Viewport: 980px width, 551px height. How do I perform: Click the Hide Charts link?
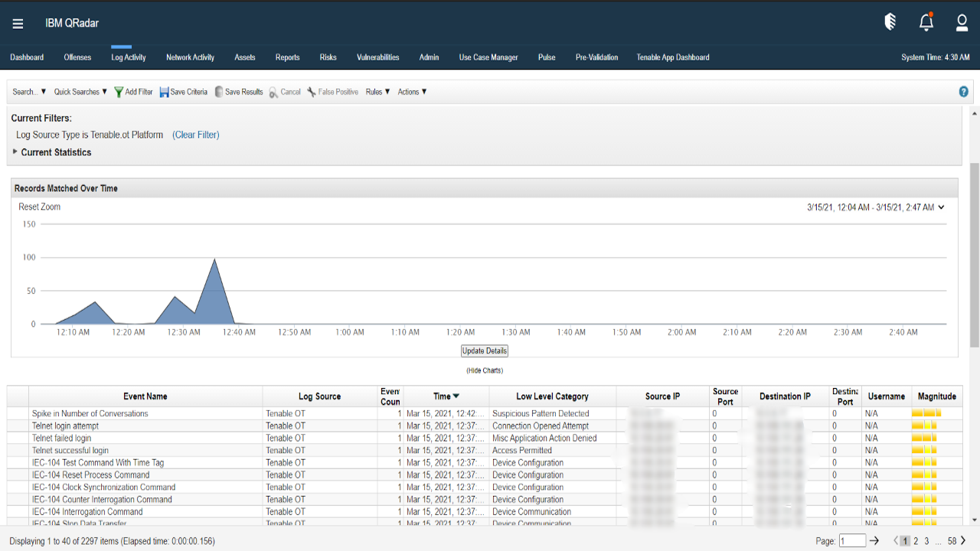[x=485, y=370]
